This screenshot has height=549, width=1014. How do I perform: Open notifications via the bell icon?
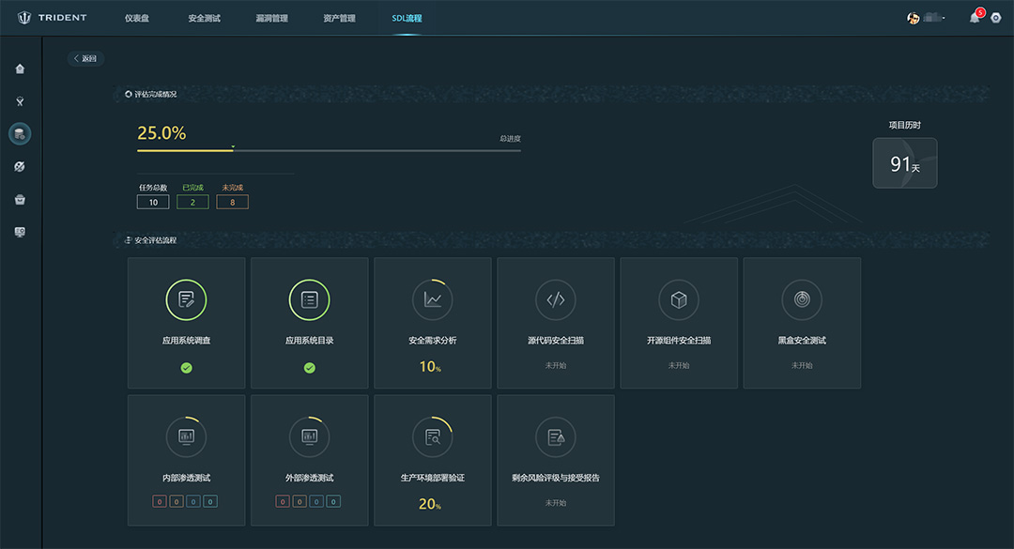point(975,18)
